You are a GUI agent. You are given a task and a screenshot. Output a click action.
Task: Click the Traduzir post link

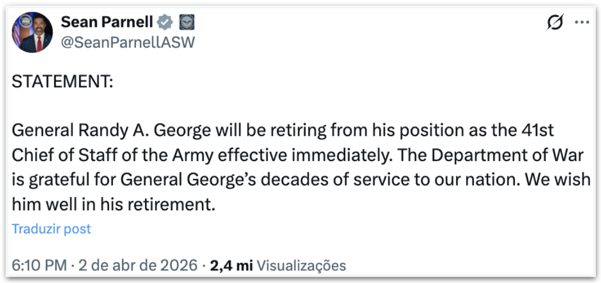(51, 229)
